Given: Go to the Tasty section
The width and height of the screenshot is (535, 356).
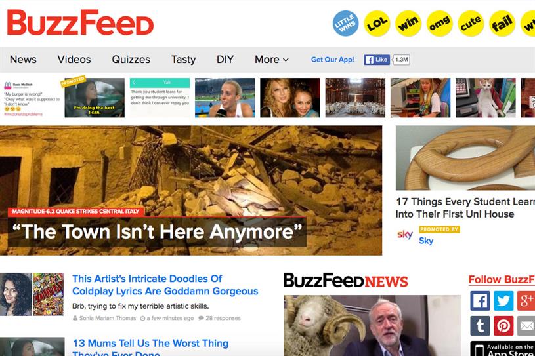Looking at the screenshot, I should (x=183, y=60).
